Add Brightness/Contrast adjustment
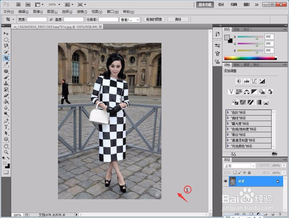 click(239, 81)
